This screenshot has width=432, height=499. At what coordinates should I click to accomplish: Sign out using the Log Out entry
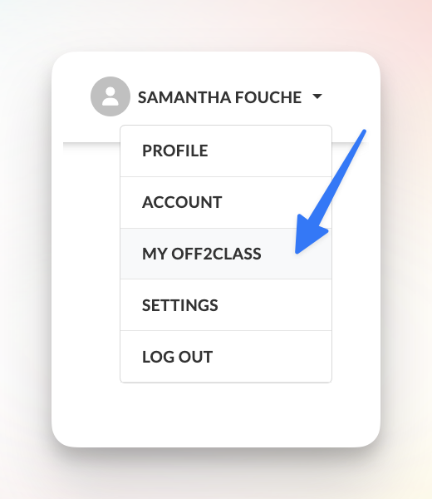tap(226, 357)
